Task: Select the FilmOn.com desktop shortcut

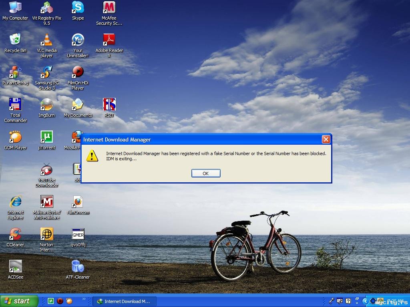Action: [78, 205]
